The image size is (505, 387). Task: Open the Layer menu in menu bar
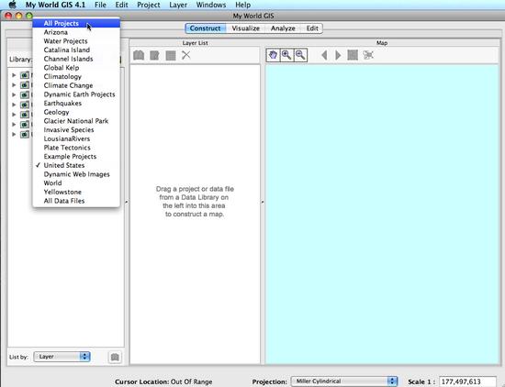click(178, 5)
